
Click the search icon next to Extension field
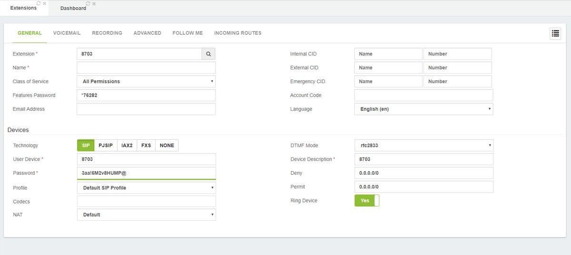pos(208,54)
